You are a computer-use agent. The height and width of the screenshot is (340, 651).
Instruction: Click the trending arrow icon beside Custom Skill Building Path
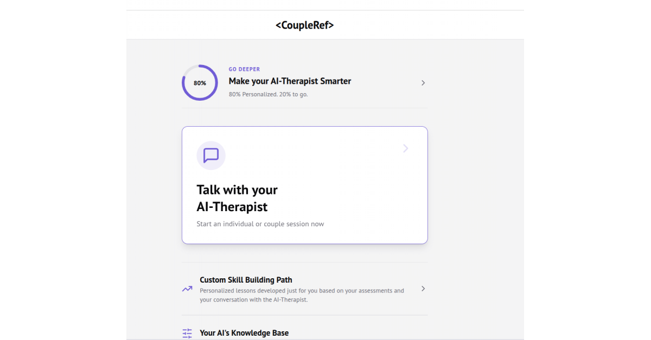coord(187,289)
